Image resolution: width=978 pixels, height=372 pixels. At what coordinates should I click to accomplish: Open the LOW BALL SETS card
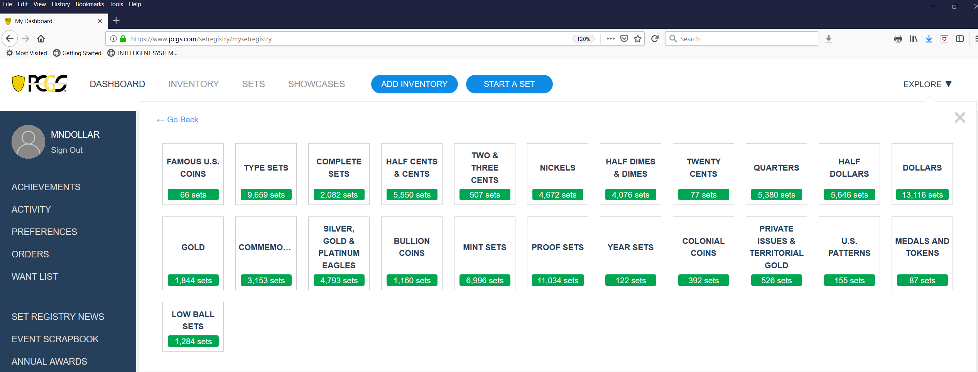[x=193, y=326]
